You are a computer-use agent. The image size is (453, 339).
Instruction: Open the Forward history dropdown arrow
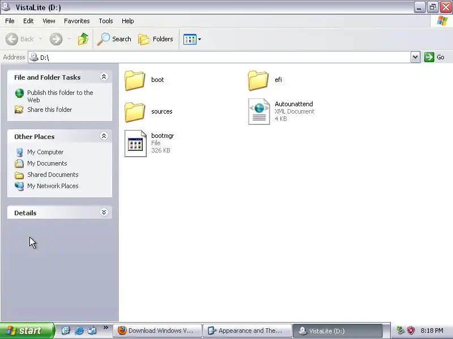click(69, 38)
